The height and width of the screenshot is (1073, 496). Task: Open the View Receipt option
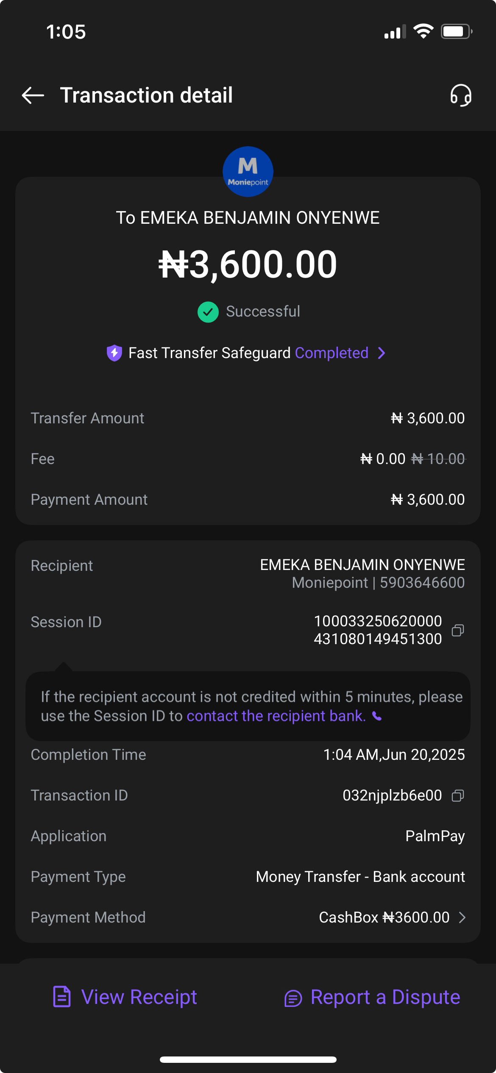click(x=125, y=997)
